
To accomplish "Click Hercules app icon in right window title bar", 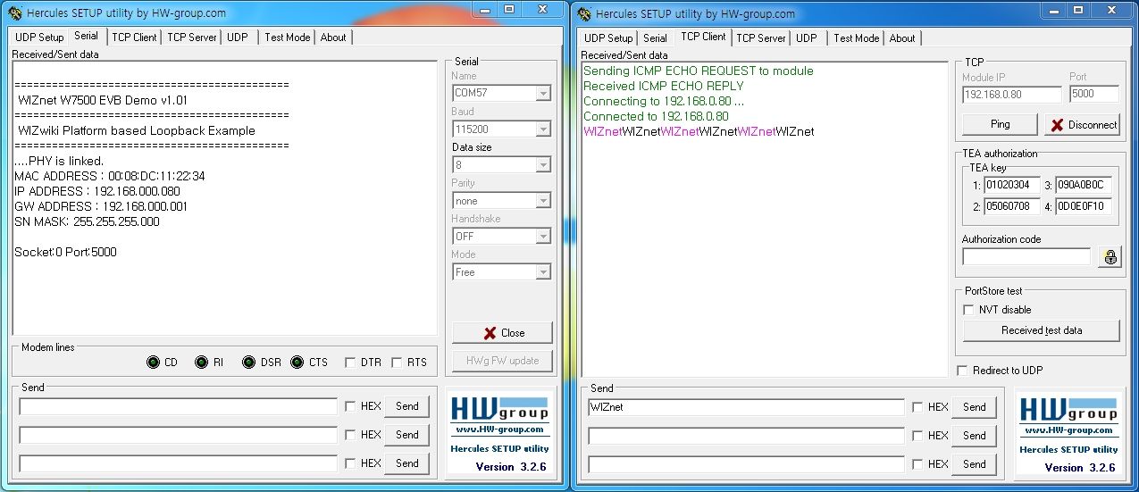I will pos(584,13).
